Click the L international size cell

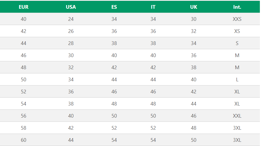point(237,80)
